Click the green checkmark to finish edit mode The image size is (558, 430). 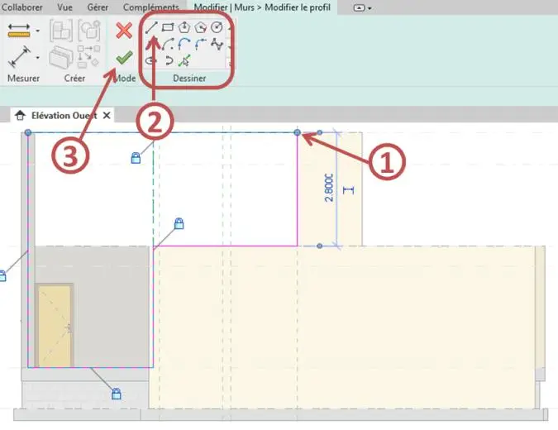(x=124, y=58)
